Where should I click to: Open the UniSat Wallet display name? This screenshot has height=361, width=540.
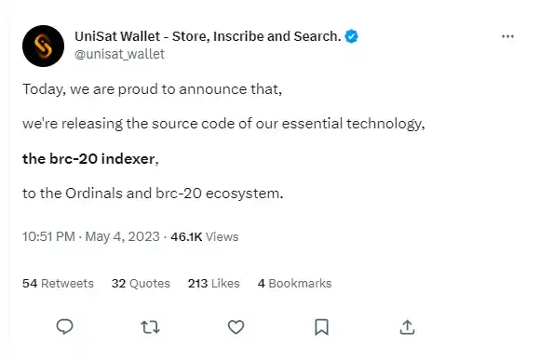[208, 36]
